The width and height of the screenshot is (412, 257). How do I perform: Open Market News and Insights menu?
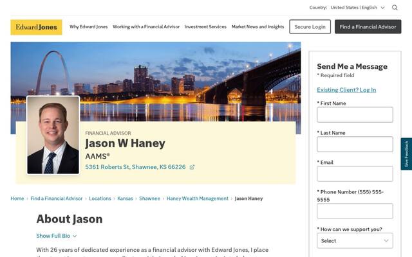[x=257, y=27]
